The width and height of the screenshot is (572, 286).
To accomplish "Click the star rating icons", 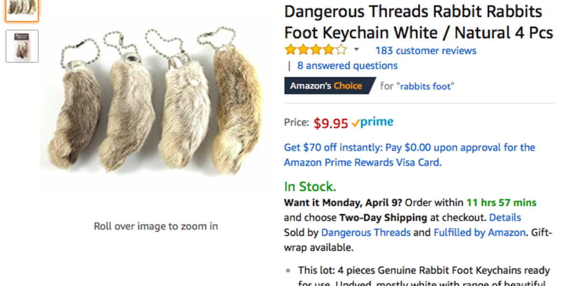I will coord(316,50).
